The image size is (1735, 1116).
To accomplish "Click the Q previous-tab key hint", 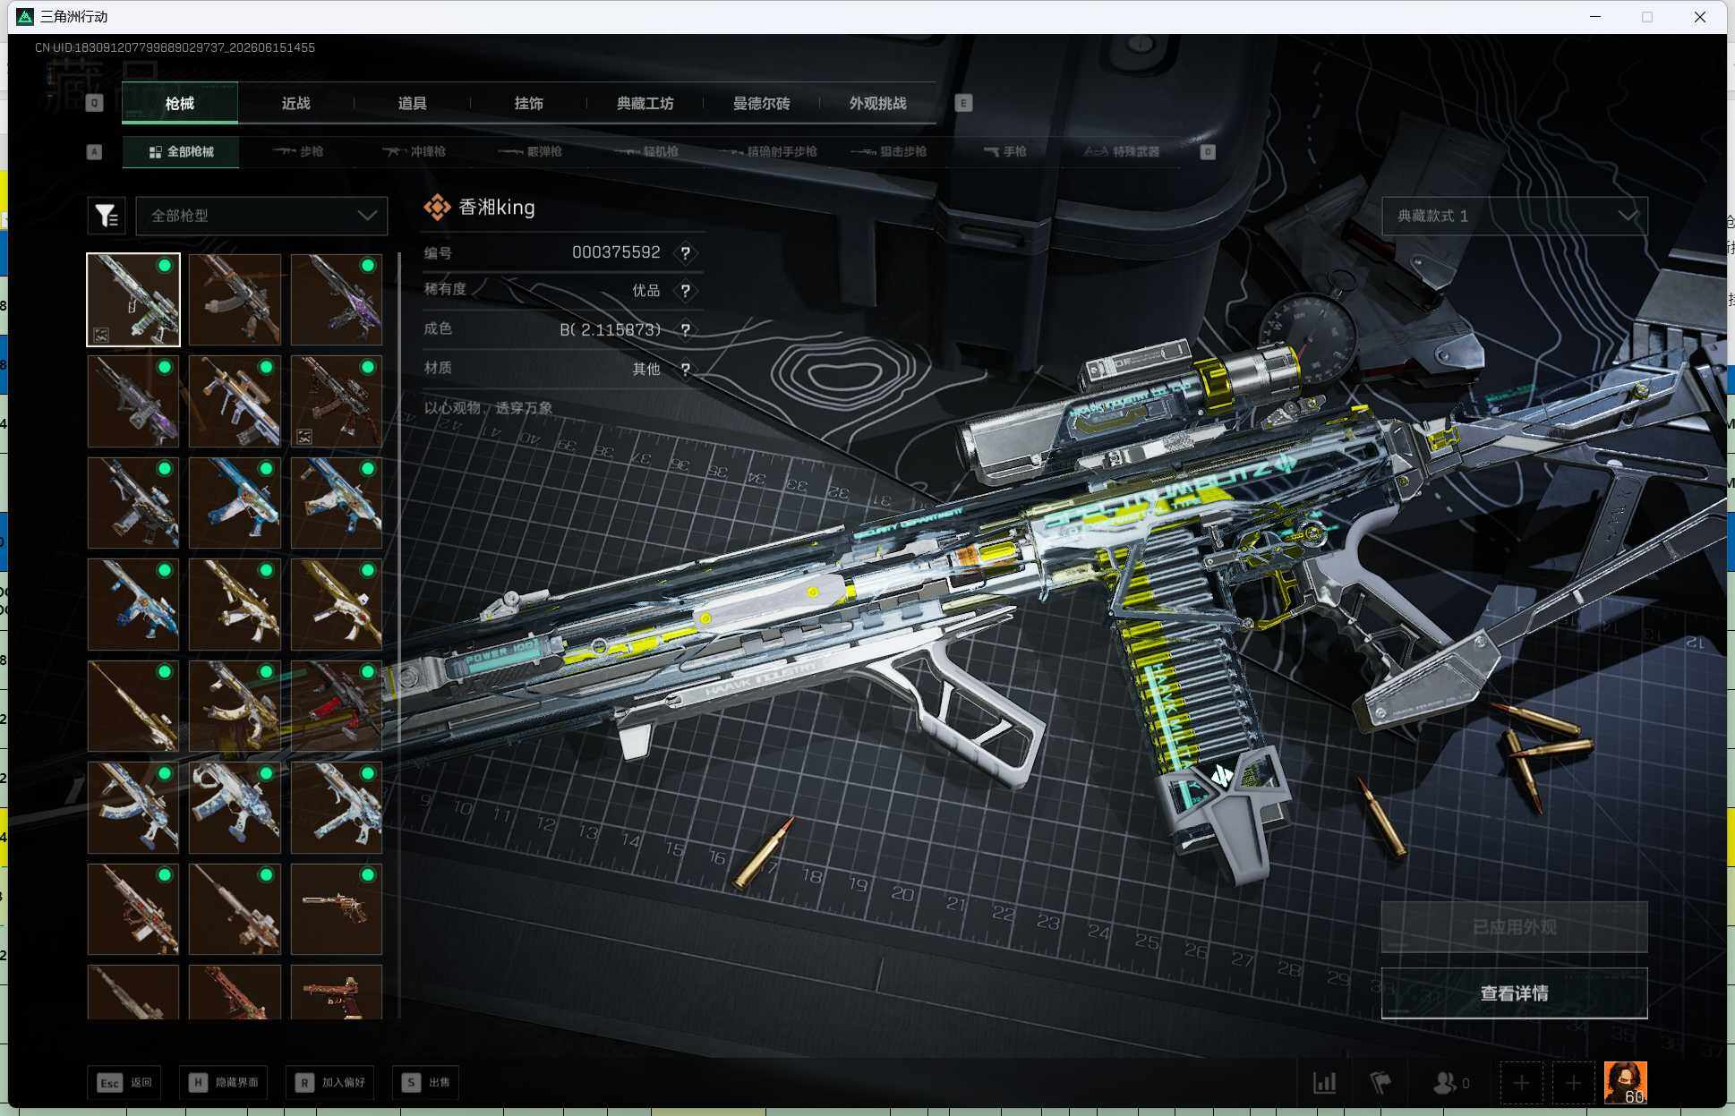I will click(x=94, y=103).
